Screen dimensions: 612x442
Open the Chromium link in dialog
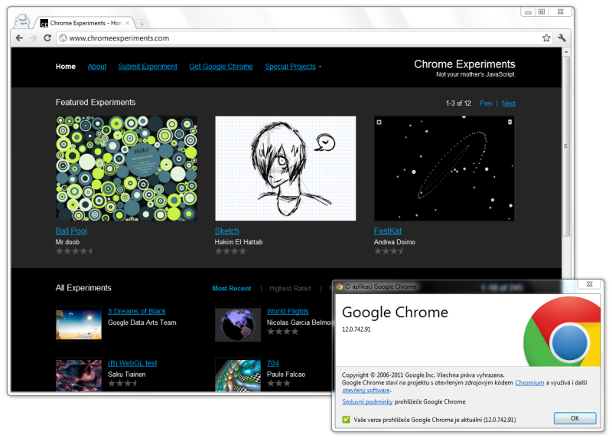(529, 382)
